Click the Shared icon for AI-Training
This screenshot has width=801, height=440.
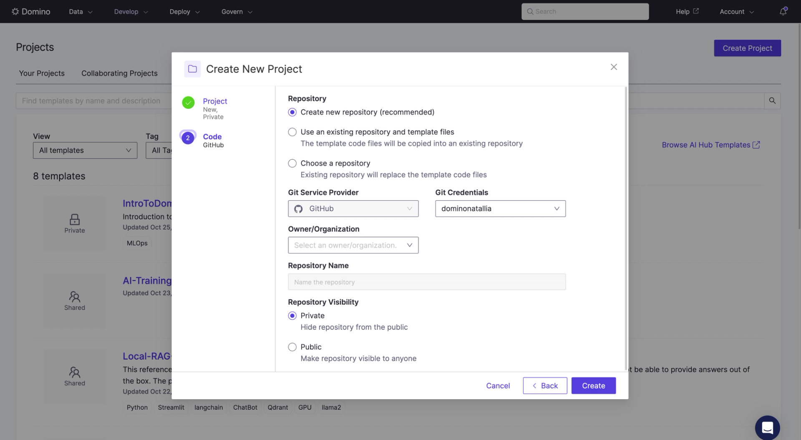(75, 297)
